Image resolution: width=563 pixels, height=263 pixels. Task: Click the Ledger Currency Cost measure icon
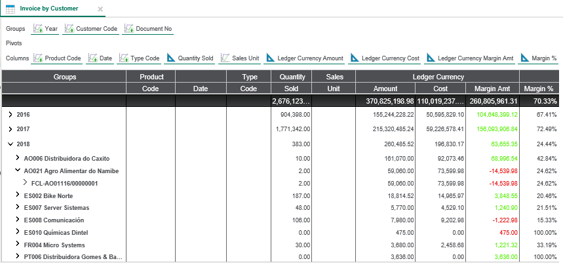[x=355, y=58]
